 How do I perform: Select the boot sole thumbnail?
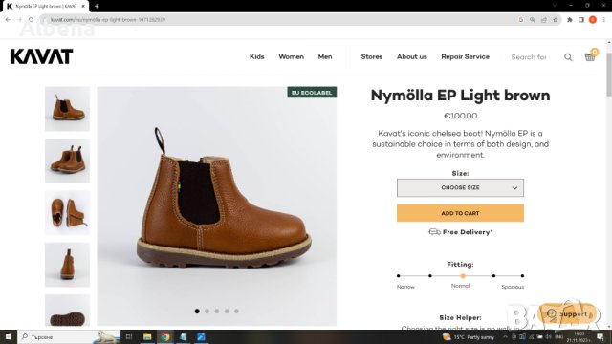coord(67,311)
